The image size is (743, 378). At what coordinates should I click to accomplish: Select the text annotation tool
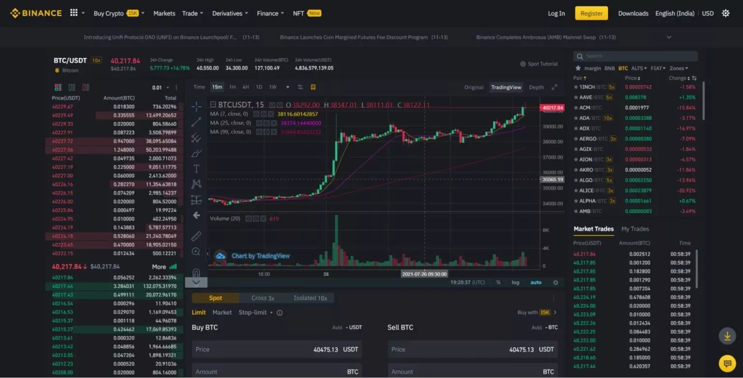(196, 169)
